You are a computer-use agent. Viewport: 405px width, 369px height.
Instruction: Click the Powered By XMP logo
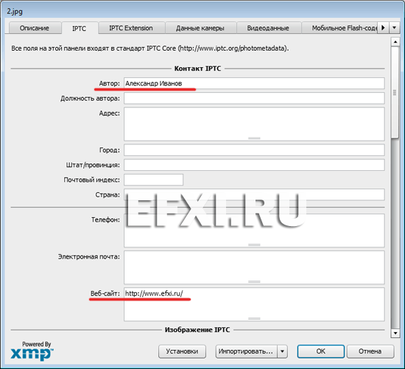point(32,351)
